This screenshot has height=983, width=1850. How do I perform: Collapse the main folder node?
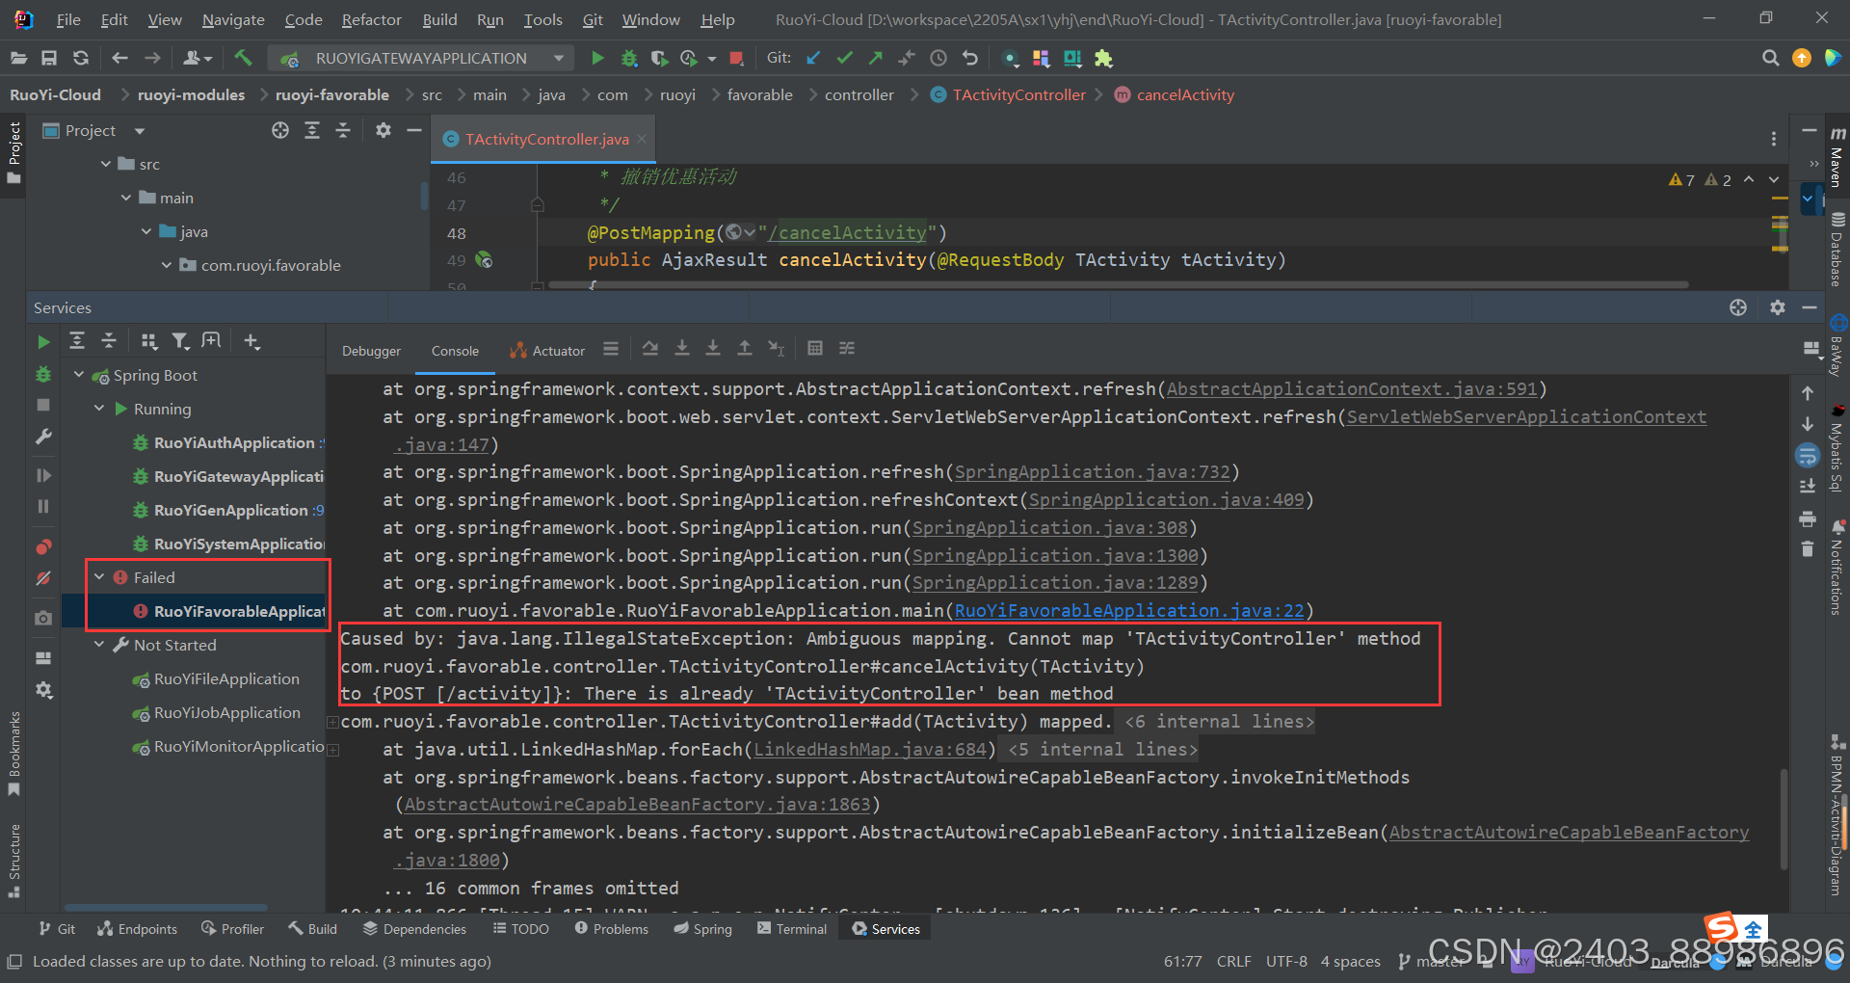[126, 199]
